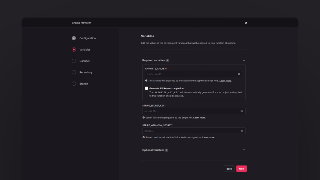
Task: Click the info icon beside Webhook signature hint
Action: tap(143, 137)
